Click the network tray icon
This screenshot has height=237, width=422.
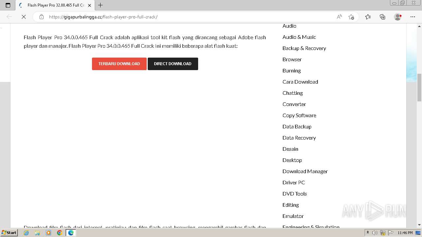383,233
